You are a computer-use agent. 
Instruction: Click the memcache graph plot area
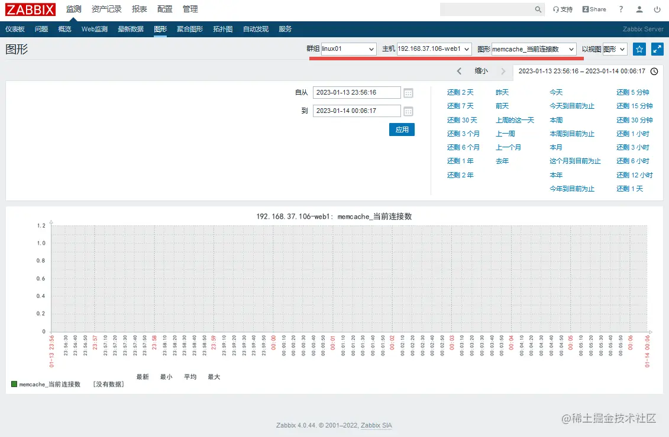point(349,279)
